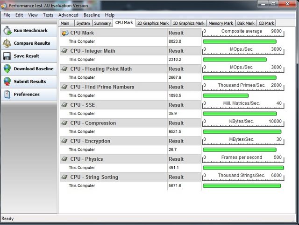Screen dimensions: 299x225
Task: Switch to the Disk Mark tab
Action: tap(246, 23)
